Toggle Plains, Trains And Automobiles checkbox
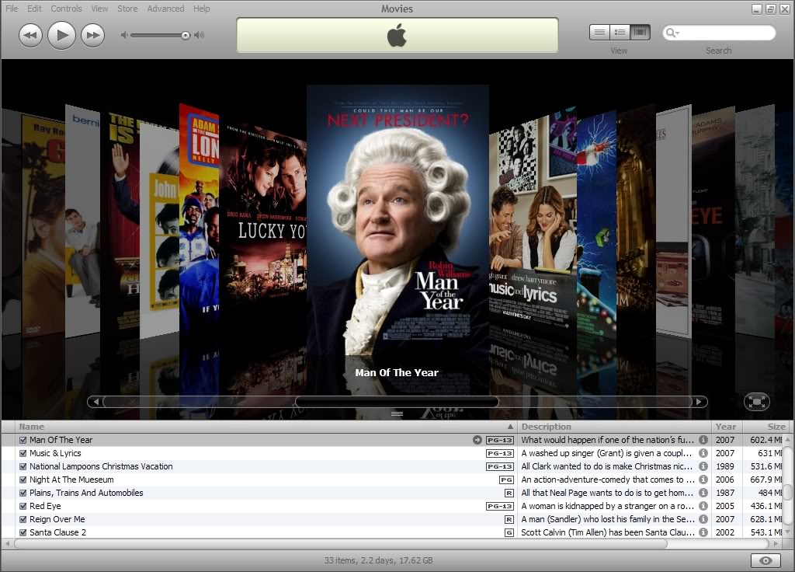Screen dimensions: 795x572 [23, 493]
